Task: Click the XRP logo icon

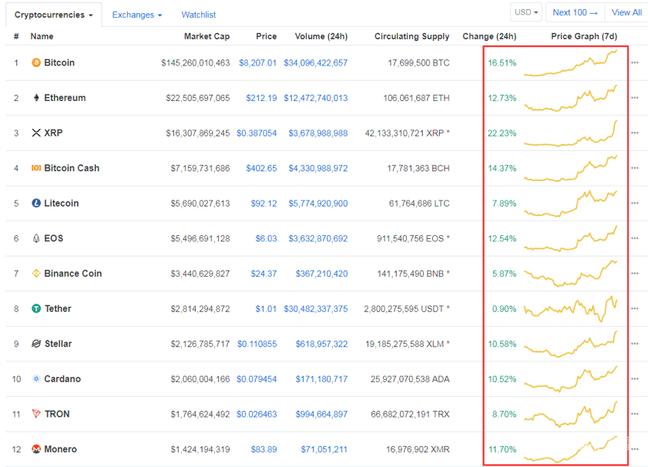Action: click(x=36, y=133)
